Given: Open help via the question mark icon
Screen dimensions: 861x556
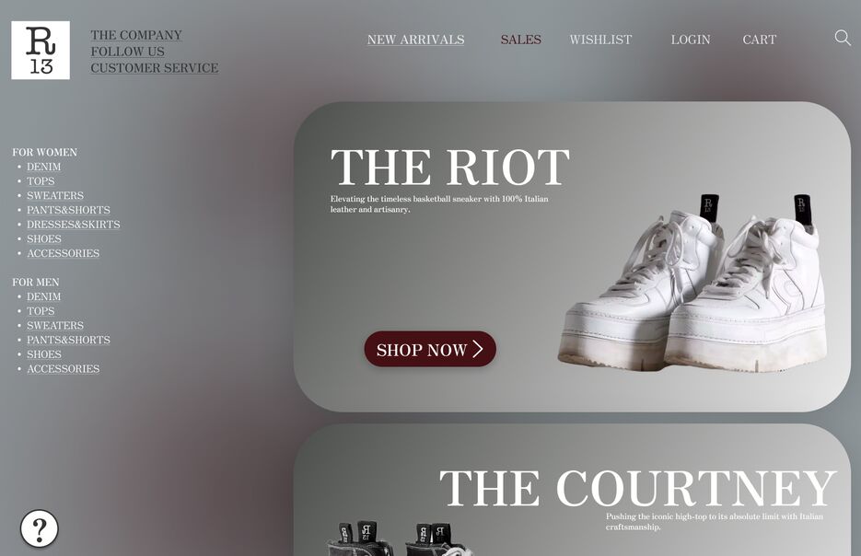Looking at the screenshot, I should [x=40, y=528].
